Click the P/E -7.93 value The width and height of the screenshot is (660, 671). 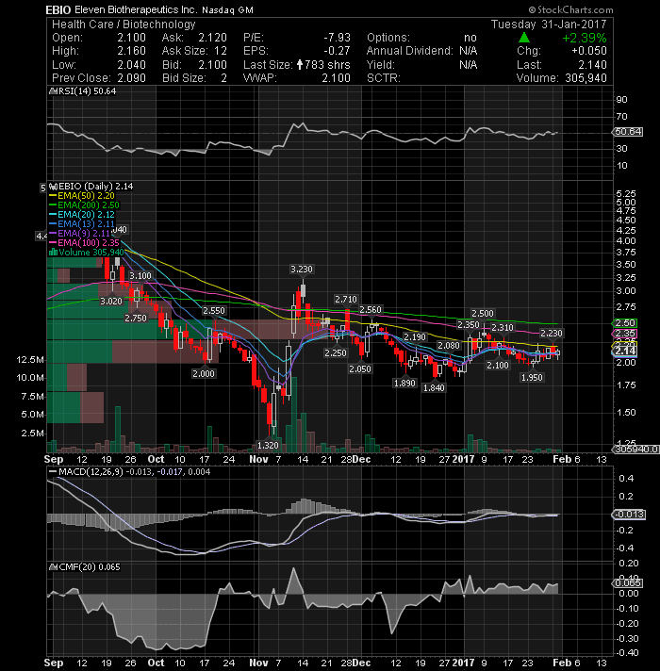coord(337,38)
